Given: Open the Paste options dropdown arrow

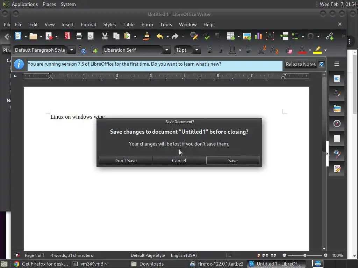Looking at the screenshot, I should (x=135, y=36).
